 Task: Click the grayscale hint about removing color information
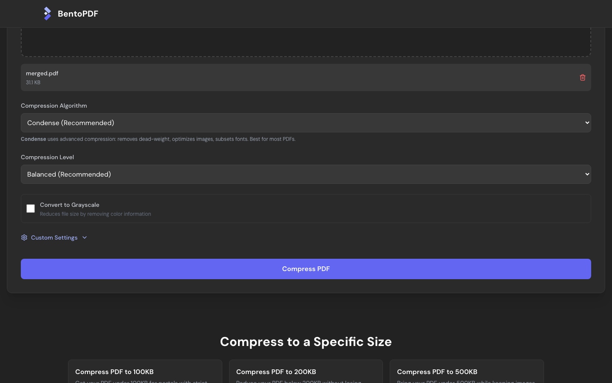click(x=96, y=214)
